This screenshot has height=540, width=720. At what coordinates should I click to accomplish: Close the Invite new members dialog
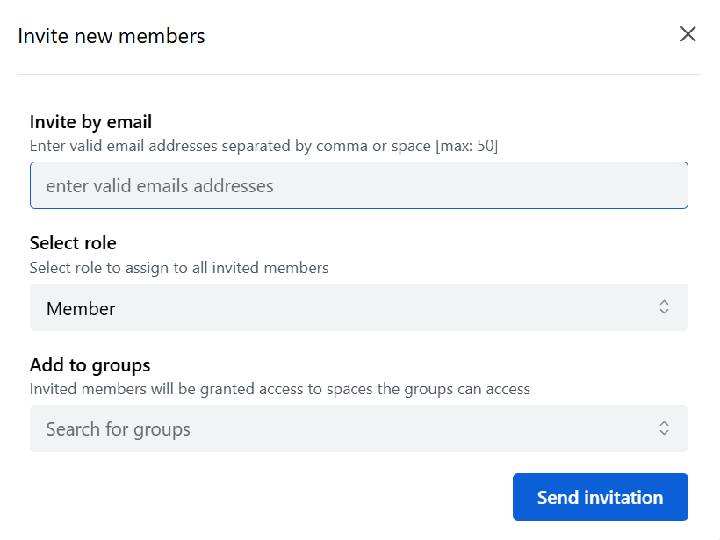click(x=688, y=34)
